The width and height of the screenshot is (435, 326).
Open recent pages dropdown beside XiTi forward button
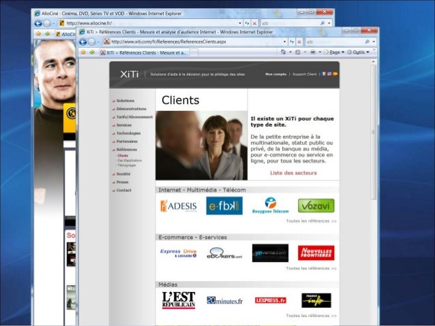98,42
